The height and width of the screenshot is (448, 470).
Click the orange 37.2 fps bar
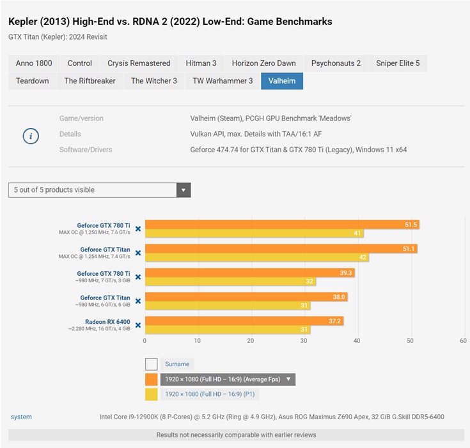(x=244, y=321)
